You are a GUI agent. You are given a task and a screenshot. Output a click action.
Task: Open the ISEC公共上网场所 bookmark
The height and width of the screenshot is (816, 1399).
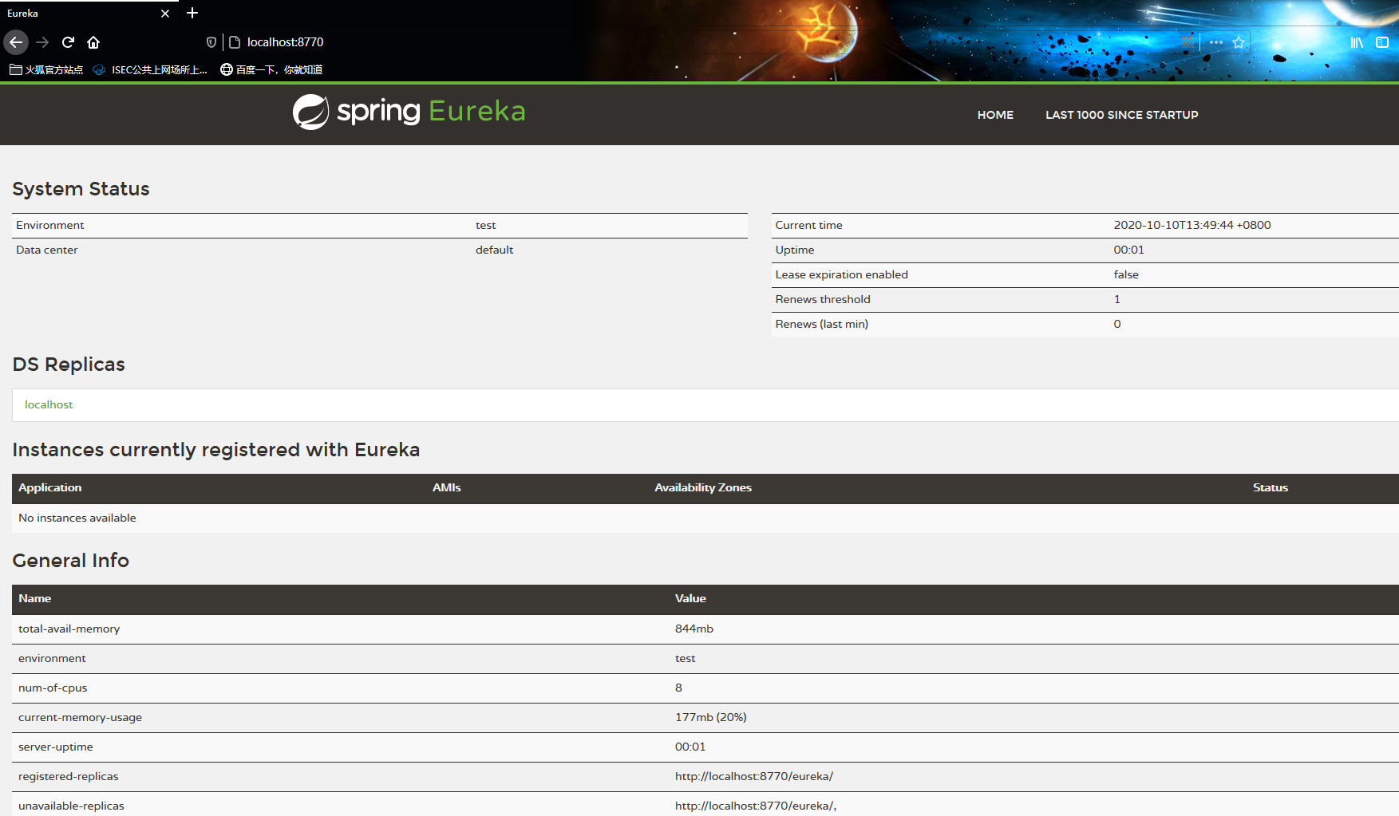150,69
